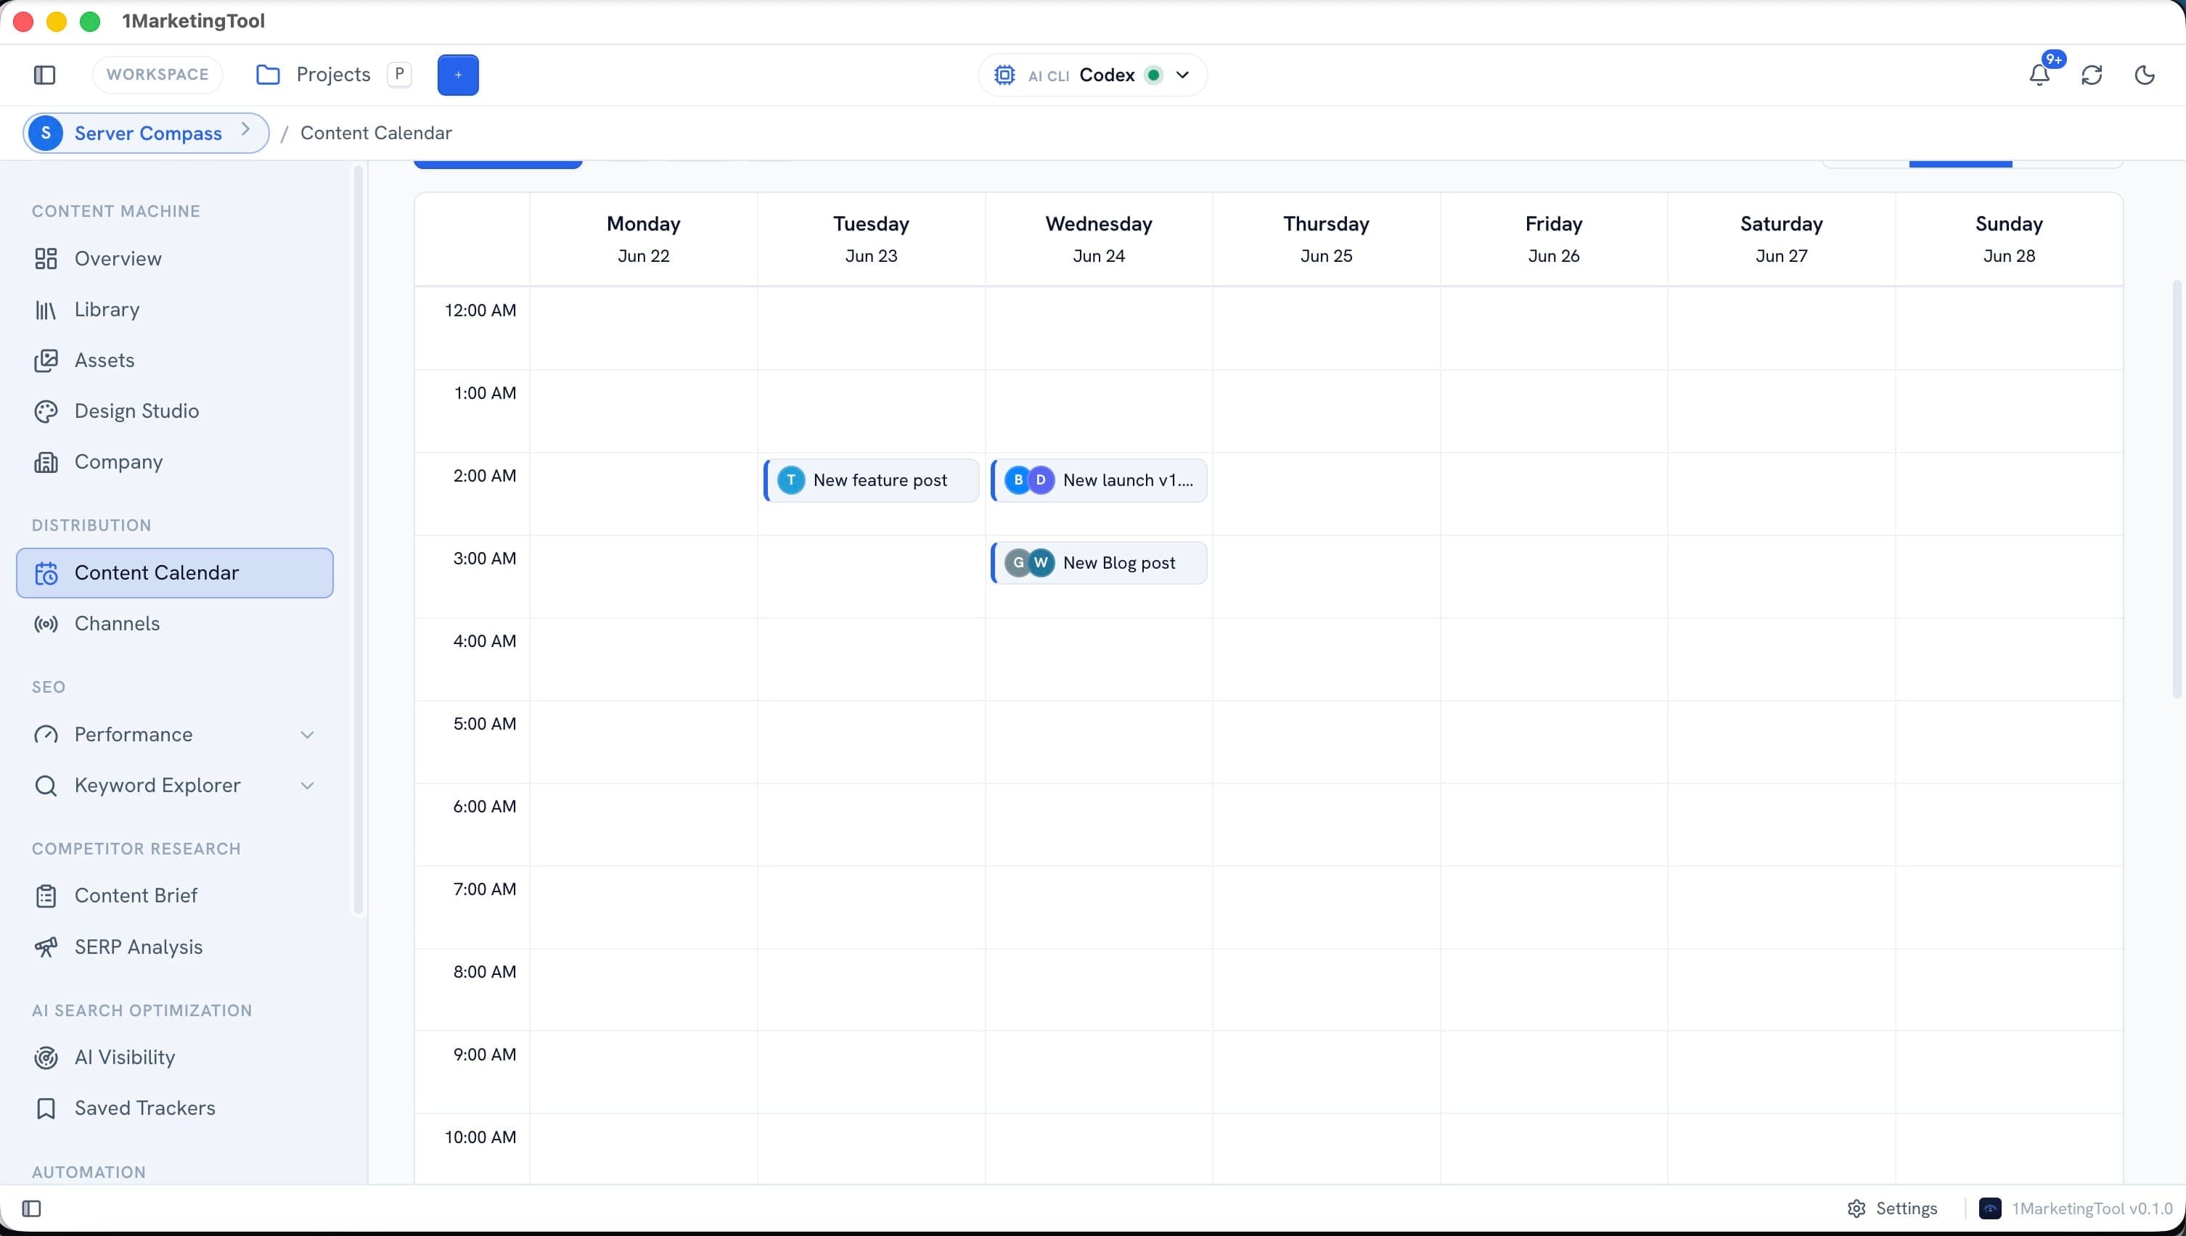Toggle the sidebar panel icon in the top bar

(x=45, y=75)
